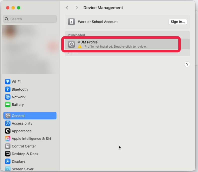
Task: Click the Displays sun icon
Action: pos(8,162)
